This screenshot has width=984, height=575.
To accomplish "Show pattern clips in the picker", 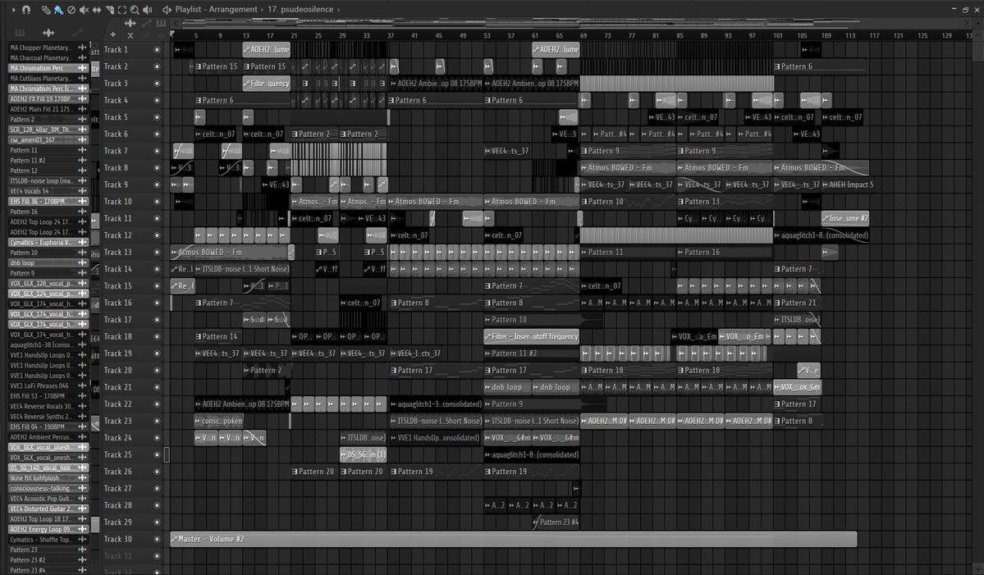I will point(20,33).
